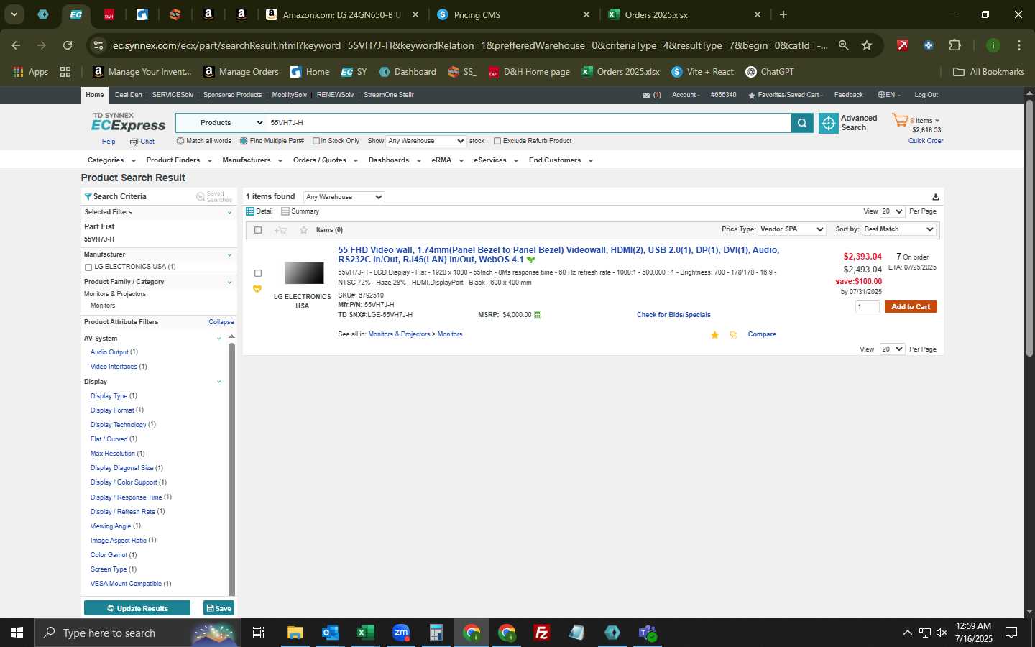
Task: Open Manufacturers menu
Action: coord(252,160)
